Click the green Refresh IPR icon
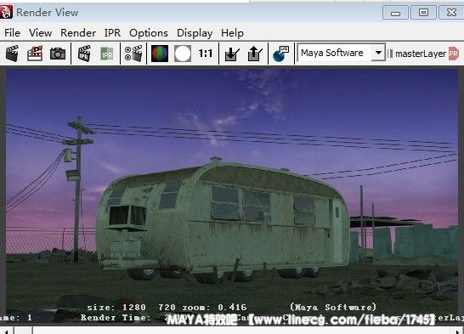464x334 pixels. [107, 54]
